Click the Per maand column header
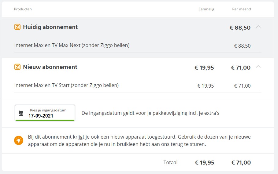Screen dimensions: 278x174 click(x=242, y=9)
